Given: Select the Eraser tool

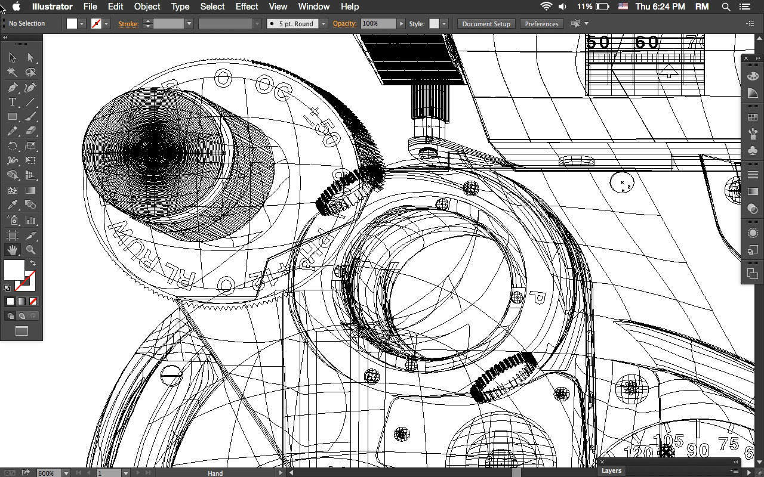Looking at the screenshot, I should point(30,131).
